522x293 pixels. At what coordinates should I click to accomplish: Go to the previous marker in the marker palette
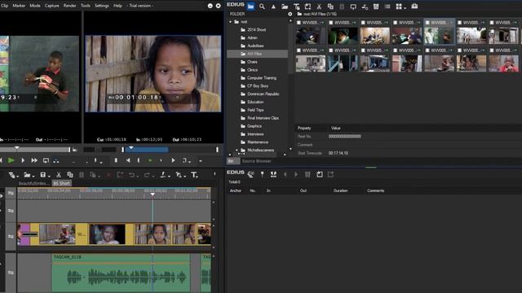[285, 174]
